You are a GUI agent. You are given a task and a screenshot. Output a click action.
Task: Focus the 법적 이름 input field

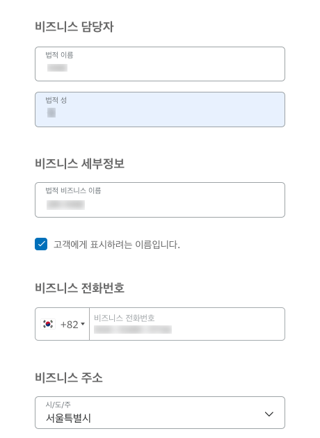tap(160, 64)
